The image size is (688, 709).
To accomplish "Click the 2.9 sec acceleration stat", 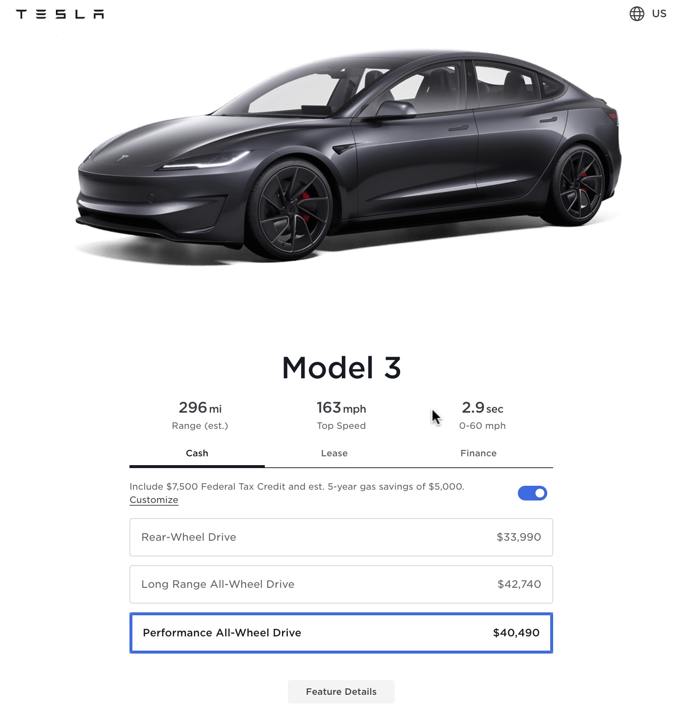I will [x=483, y=415].
